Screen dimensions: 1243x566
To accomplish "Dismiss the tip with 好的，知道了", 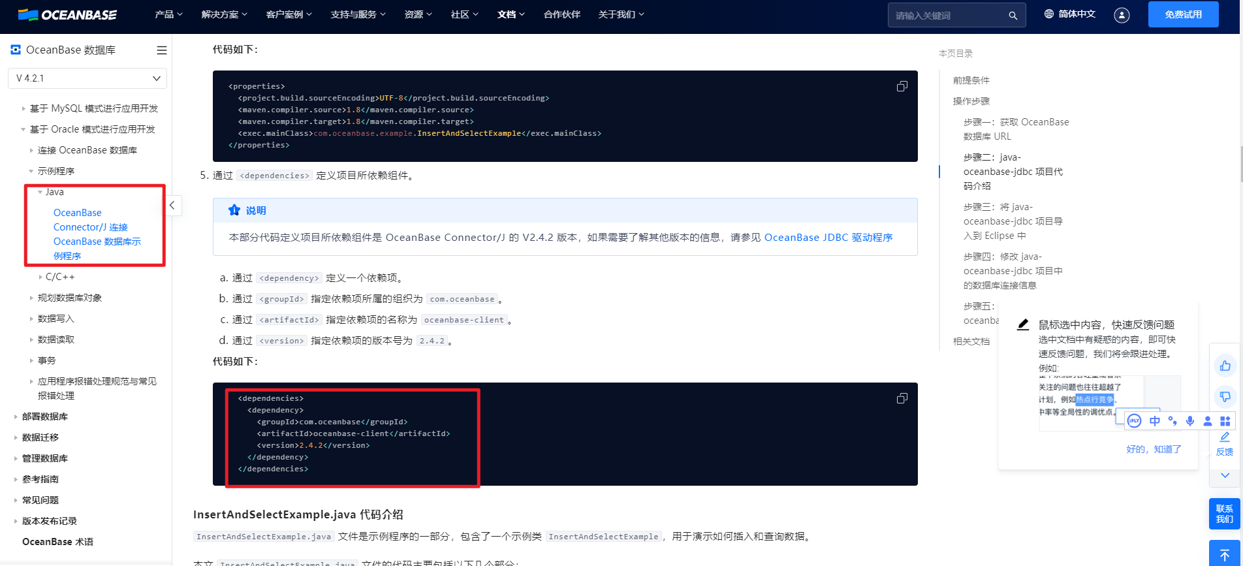I will (1154, 449).
